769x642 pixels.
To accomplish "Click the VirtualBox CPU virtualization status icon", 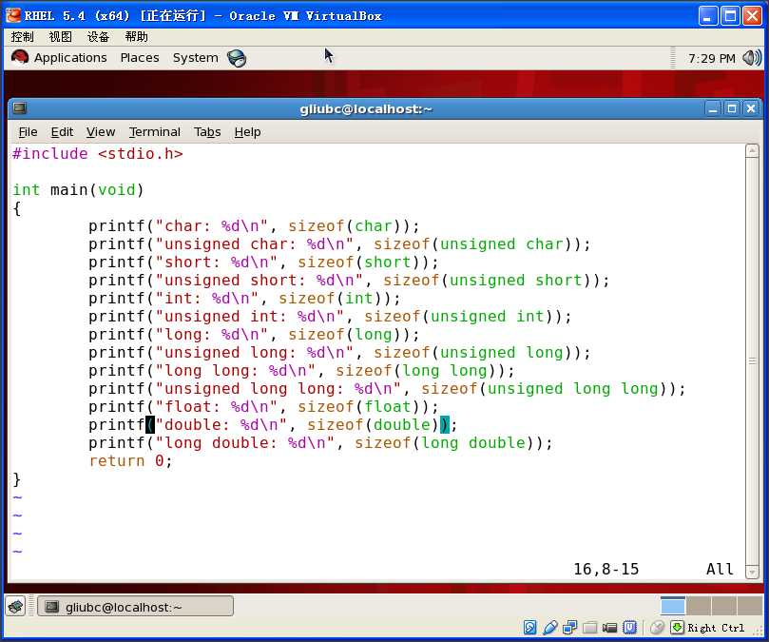I will pos(629,628).
